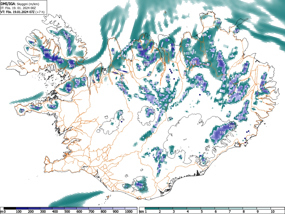
Task: Click the map value '287' in the south
Action: click(141, 187)
